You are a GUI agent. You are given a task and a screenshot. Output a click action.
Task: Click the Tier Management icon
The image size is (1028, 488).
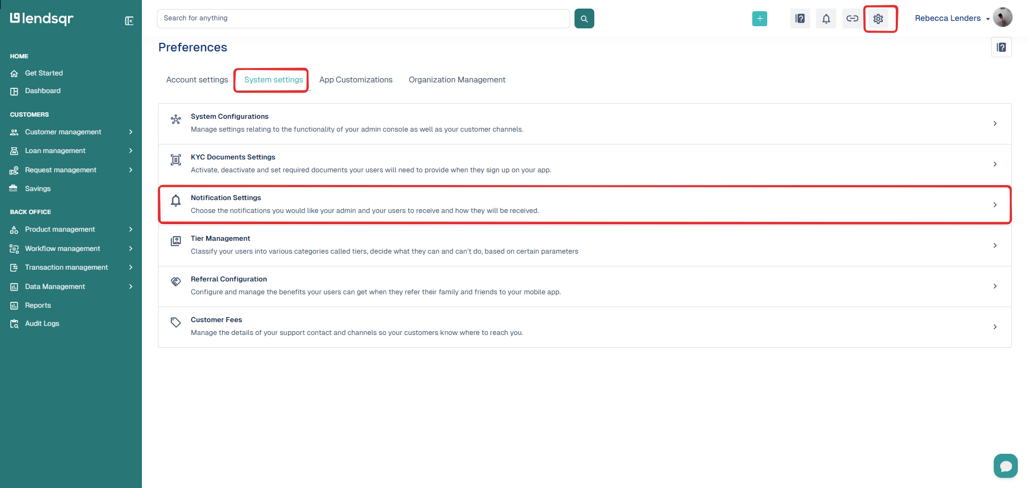point(176,241)
